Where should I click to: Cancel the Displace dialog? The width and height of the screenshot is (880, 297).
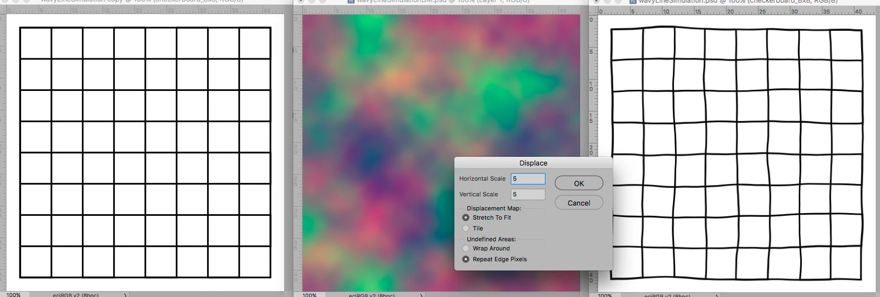click(x=579, y=203)
